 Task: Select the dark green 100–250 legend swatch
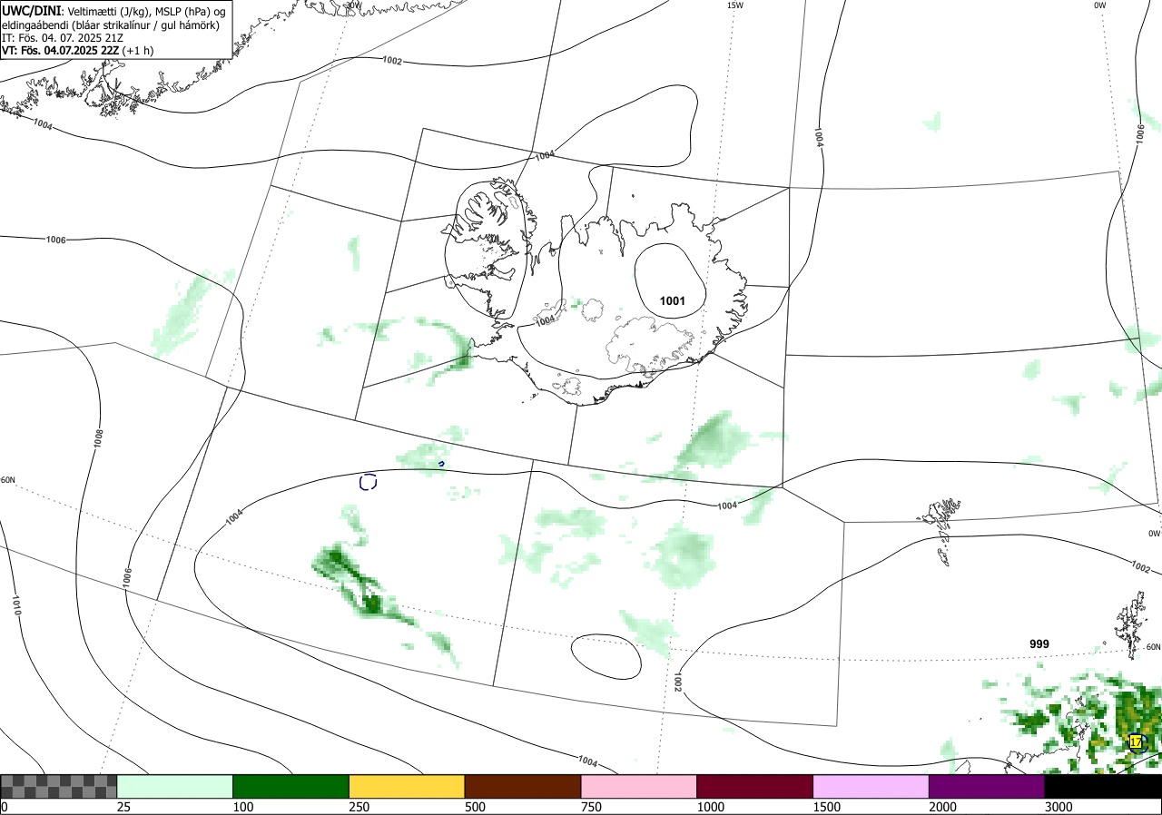click(x=291, y=786)
